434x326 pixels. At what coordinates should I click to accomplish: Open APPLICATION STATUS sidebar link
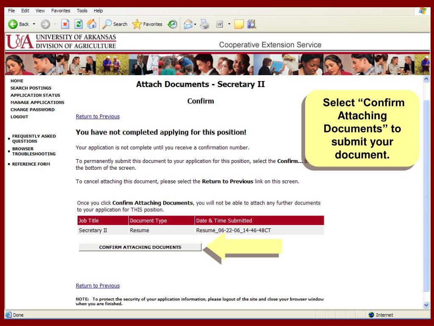[35, 95]
